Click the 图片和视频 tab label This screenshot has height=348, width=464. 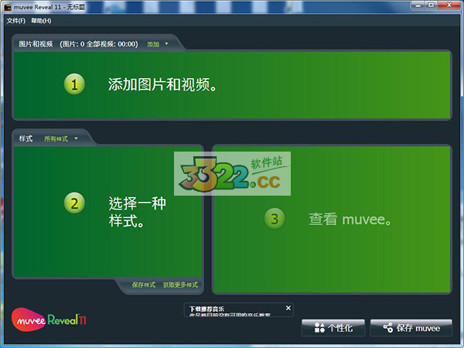[x=36, y=44]
